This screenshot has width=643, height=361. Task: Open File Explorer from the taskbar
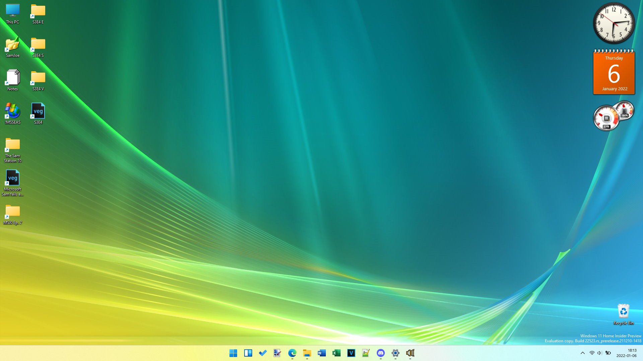click(x=307, y=353)
